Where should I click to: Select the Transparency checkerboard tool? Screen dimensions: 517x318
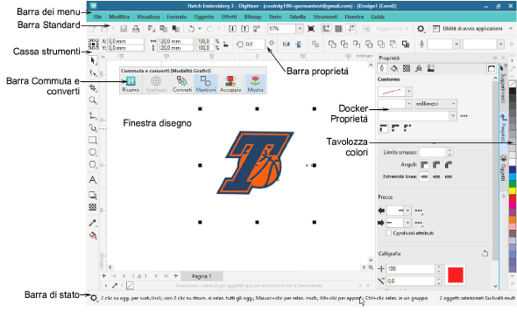click(x=93, y=207)
